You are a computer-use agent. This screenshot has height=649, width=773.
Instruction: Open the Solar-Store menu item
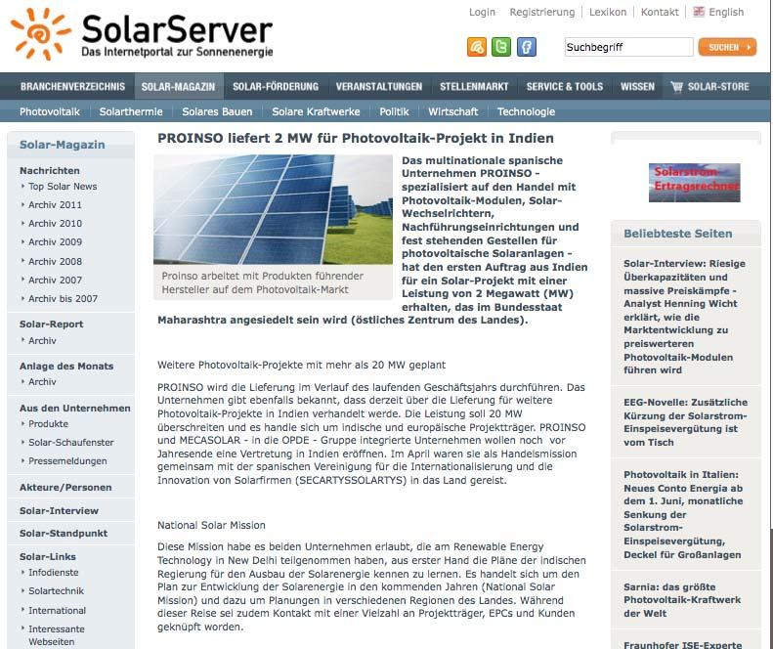point(717,86)
